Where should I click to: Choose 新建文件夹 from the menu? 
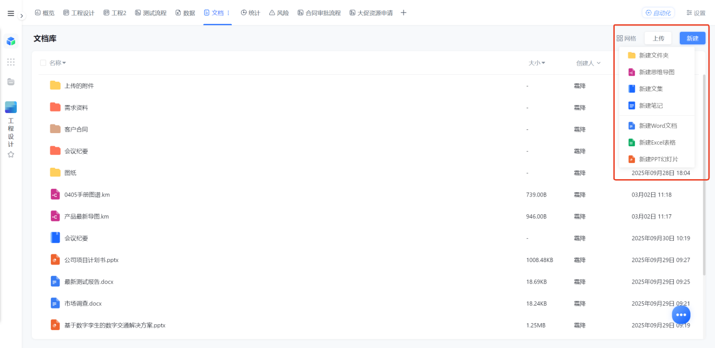[x=656, y=55]
